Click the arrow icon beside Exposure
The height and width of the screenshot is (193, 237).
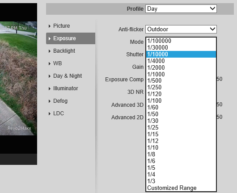click(x=50, y=39)
